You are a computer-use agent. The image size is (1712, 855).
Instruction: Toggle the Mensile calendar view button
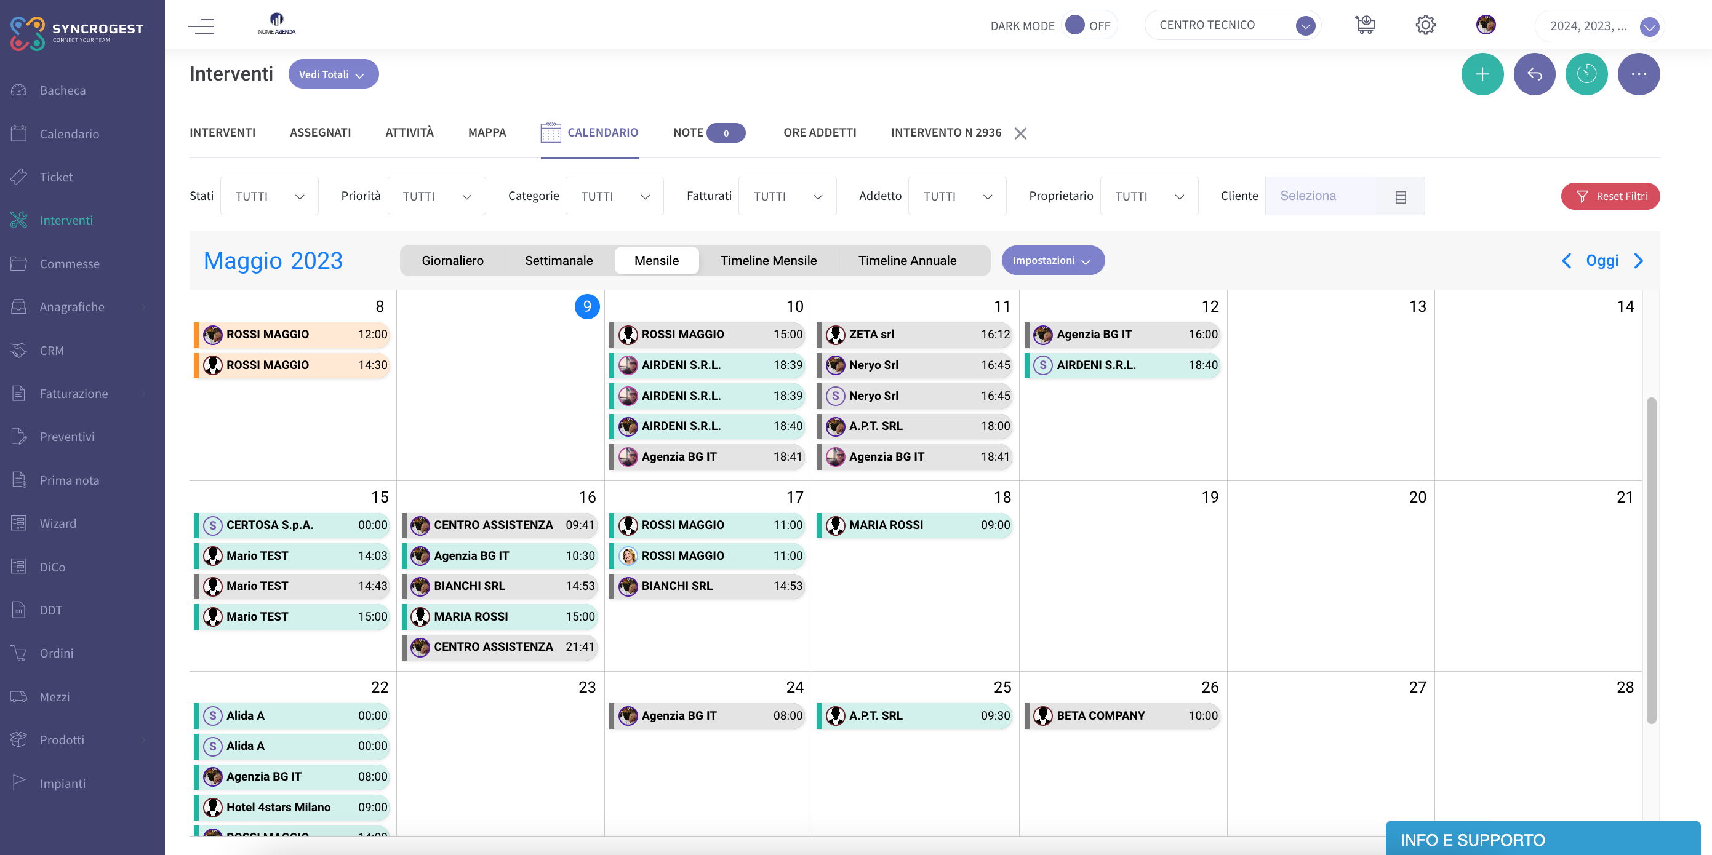click(x=656, y=260)
